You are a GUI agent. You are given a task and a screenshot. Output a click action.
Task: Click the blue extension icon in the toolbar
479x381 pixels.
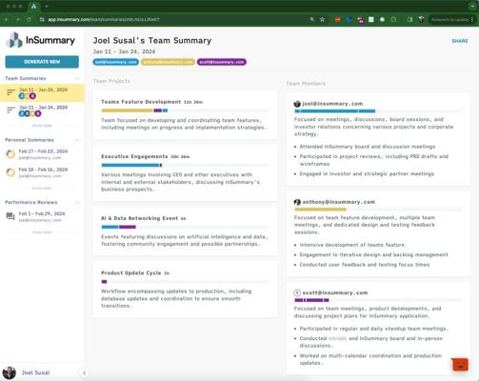349,19
